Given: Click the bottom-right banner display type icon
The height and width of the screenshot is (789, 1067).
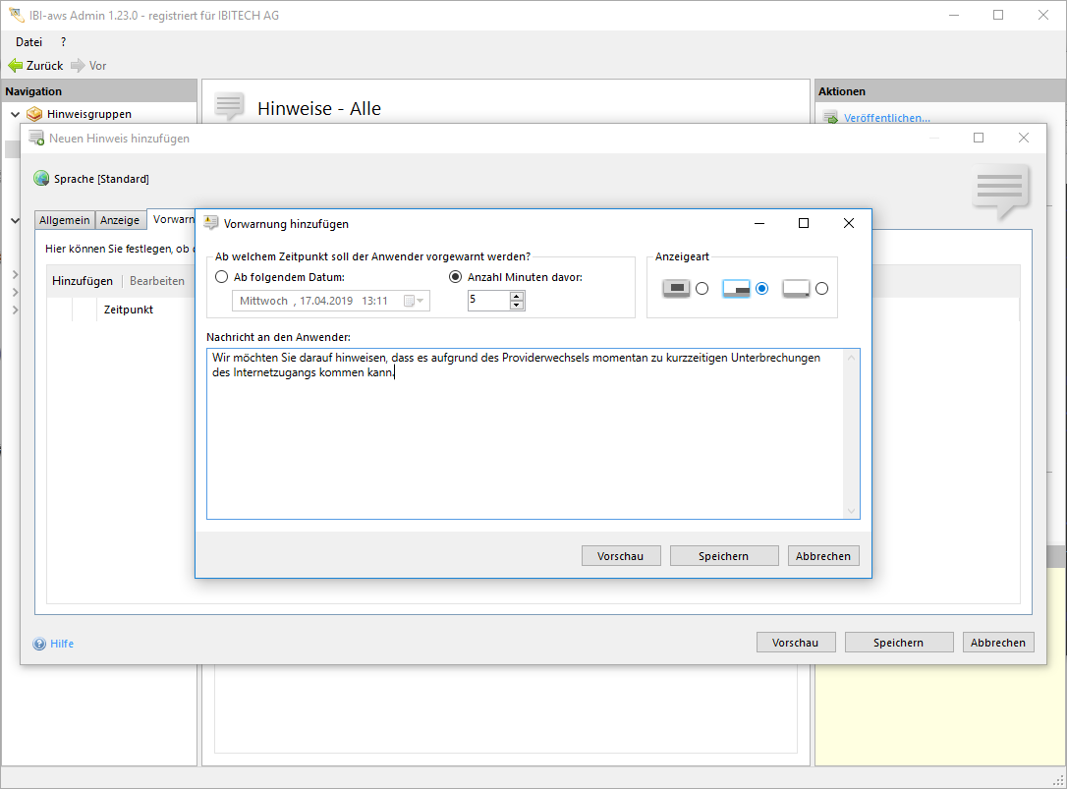Looking at the screenshot, I should (x=737, y=289).
